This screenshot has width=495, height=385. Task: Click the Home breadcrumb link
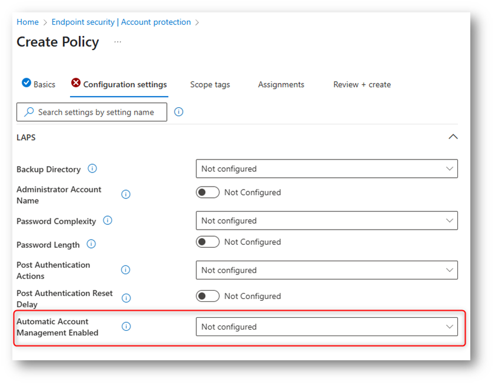coord(28,22)
